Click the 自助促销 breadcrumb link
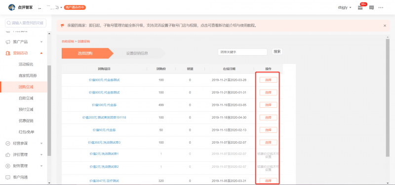Screen dimensions: 395x185 pyautogui.click(x=68, y=41)
